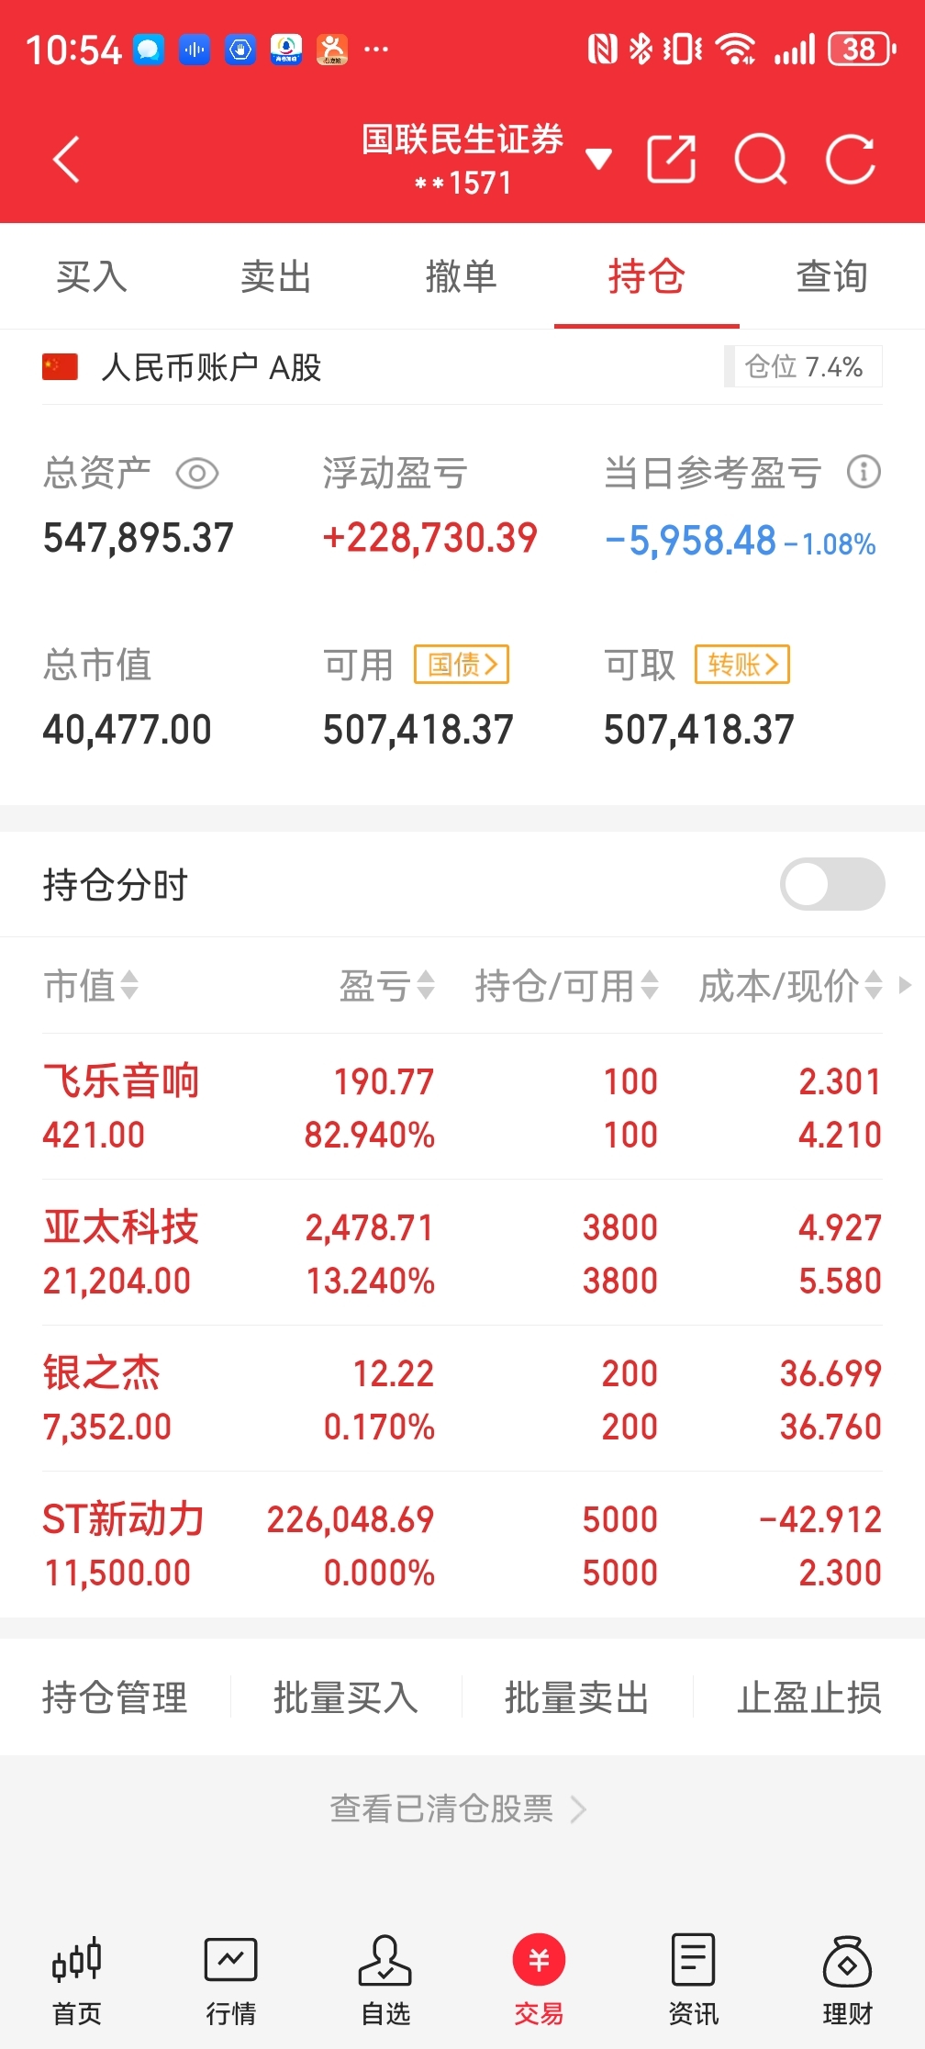
Task: Expand more columns with right arrow
Action: 906,985
